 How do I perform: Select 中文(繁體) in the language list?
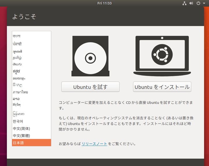32,136
